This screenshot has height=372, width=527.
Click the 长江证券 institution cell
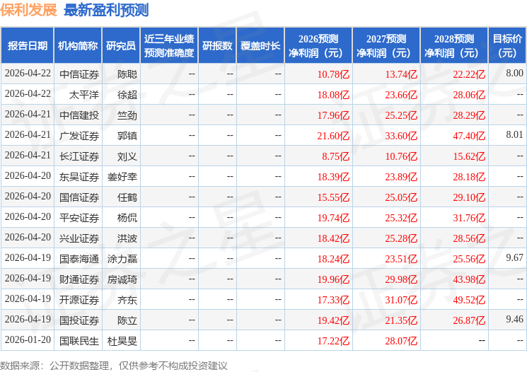pyautogui.click(x=79, y=156)
